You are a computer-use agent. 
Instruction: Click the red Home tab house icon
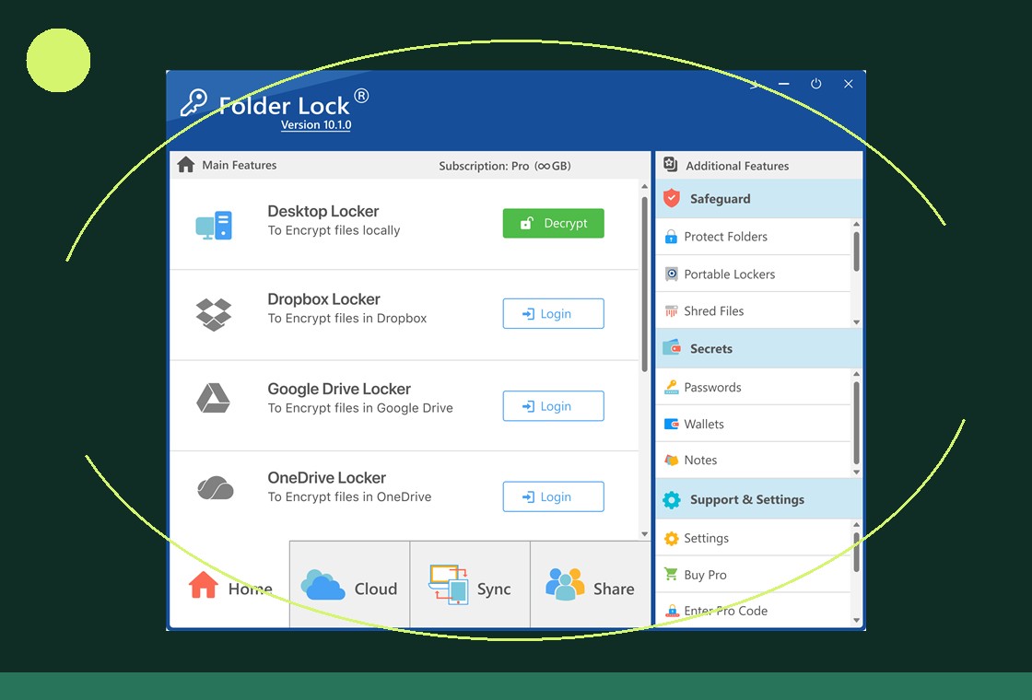(204, 584)
